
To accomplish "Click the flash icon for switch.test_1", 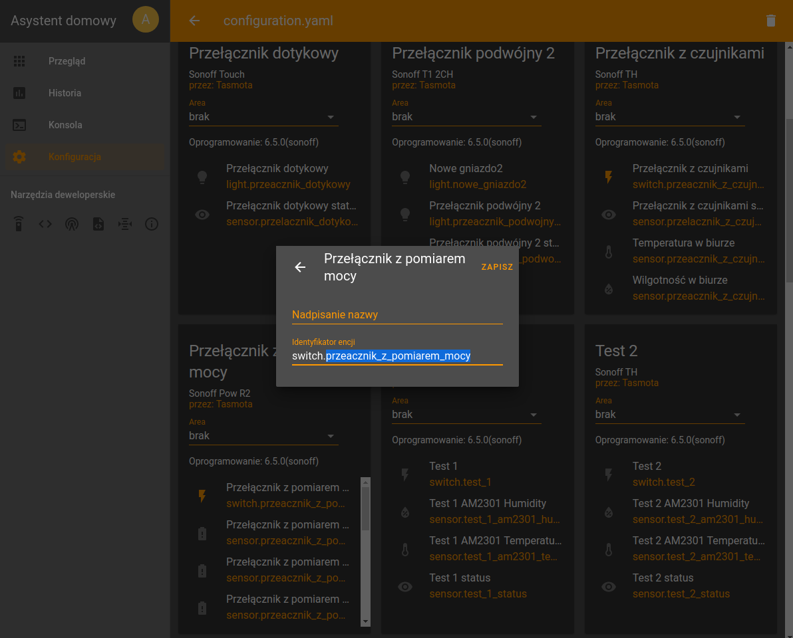I will (x=405, y=475).
